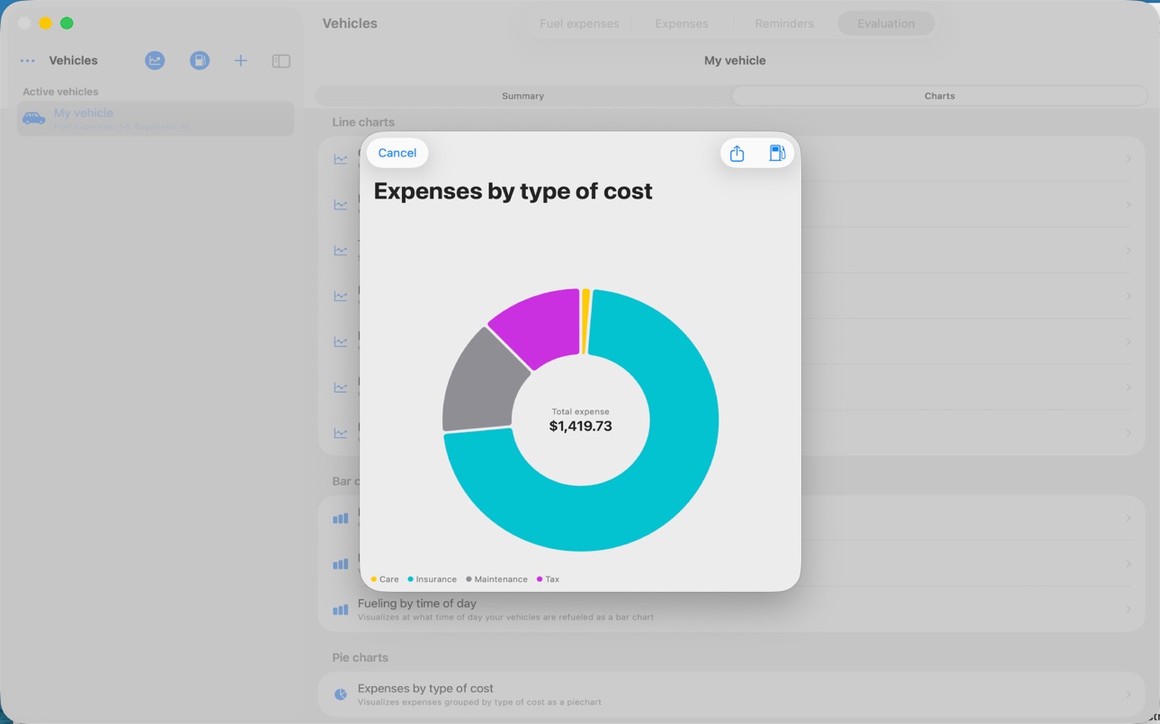The image size is (1160, 724).
Task: Click the Insurance legend entry
Action: tap(433, 579)
